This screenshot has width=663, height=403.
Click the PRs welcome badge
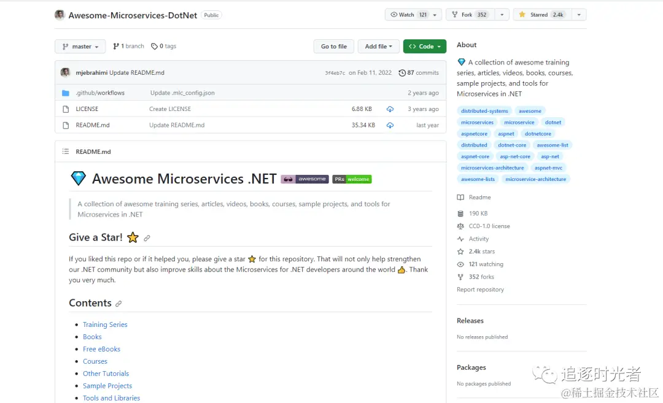[x=352, y=179]
